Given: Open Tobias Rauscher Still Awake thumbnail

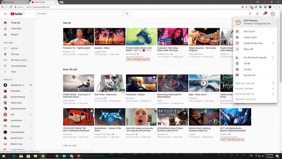Looking at the screenshot, I should [x=204, y=37].
